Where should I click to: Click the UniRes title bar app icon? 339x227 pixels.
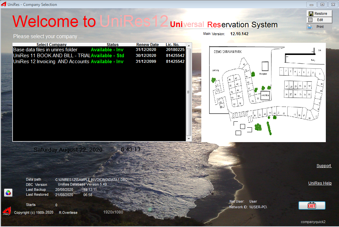tap(3, 4)
